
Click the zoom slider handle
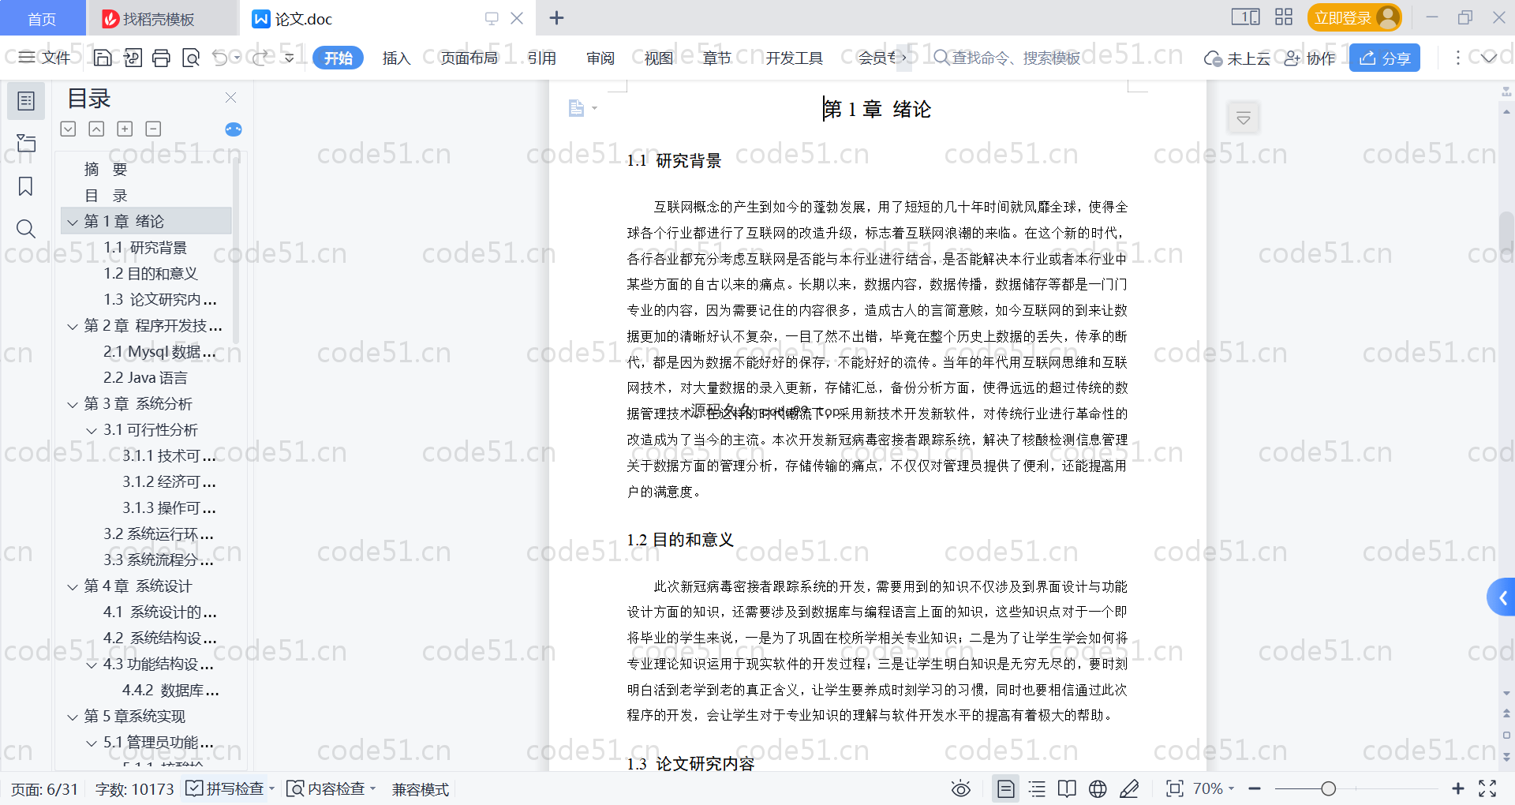tap(1328, 788)
